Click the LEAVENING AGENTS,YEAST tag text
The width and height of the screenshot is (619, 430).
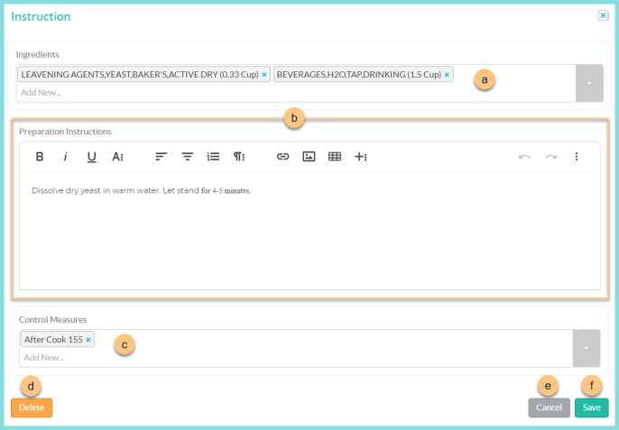tap(140, 75)
